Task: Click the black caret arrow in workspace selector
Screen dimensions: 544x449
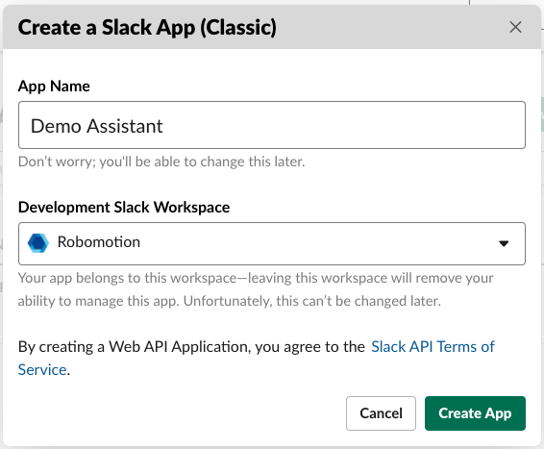Action: (x=504, y=243)
